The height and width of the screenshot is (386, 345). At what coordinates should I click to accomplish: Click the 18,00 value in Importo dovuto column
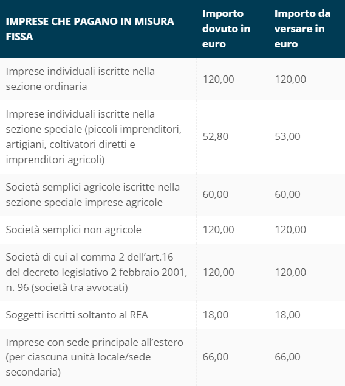(216, 315)
